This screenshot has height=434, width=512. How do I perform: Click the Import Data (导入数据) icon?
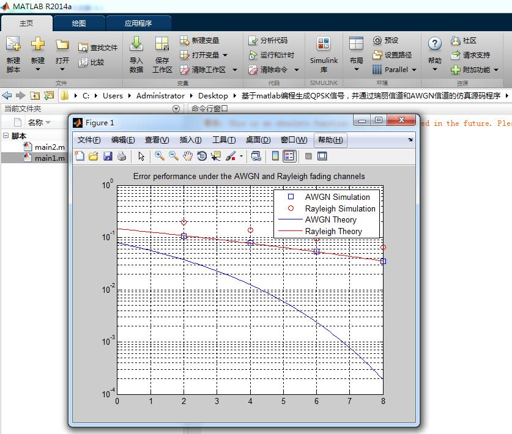(x=136, y=44)
